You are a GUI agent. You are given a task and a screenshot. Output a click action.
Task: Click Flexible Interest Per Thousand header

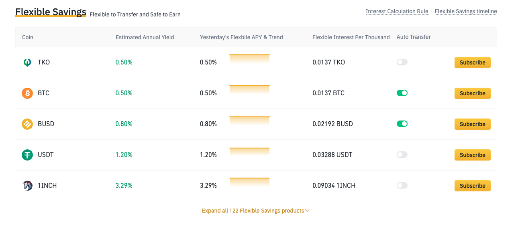351,37
